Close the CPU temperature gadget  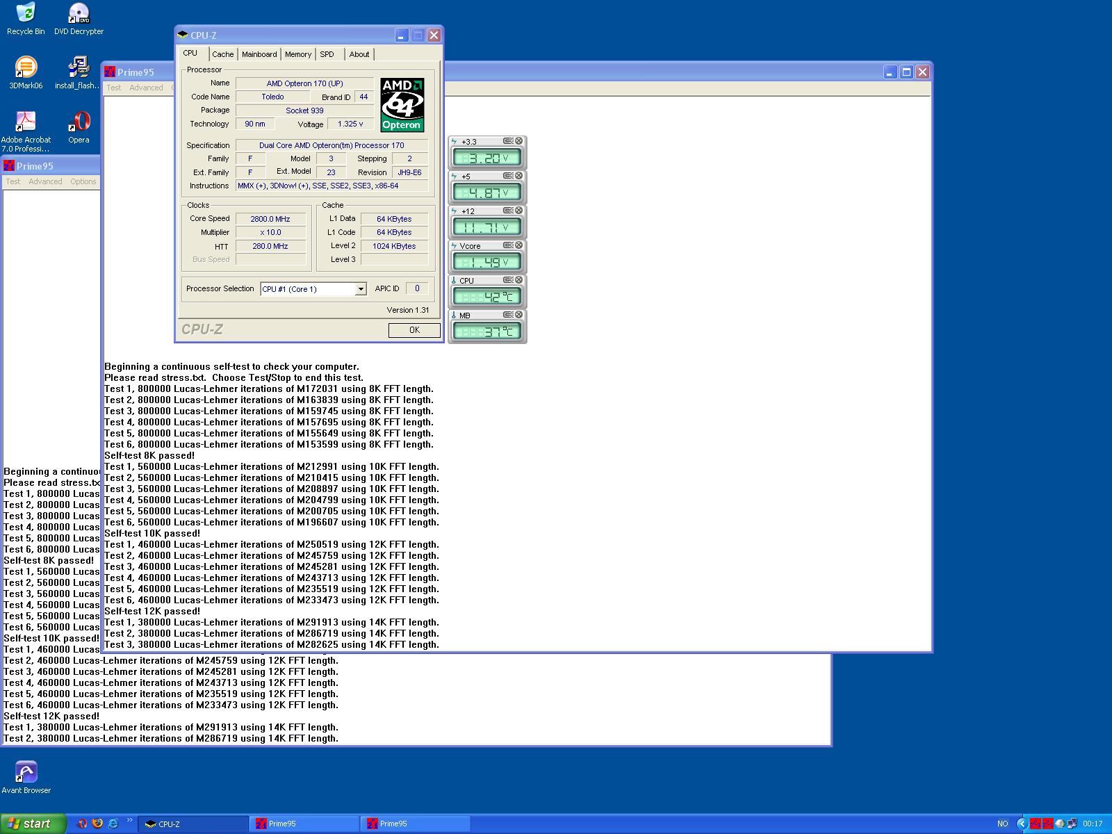click(518, 280)
